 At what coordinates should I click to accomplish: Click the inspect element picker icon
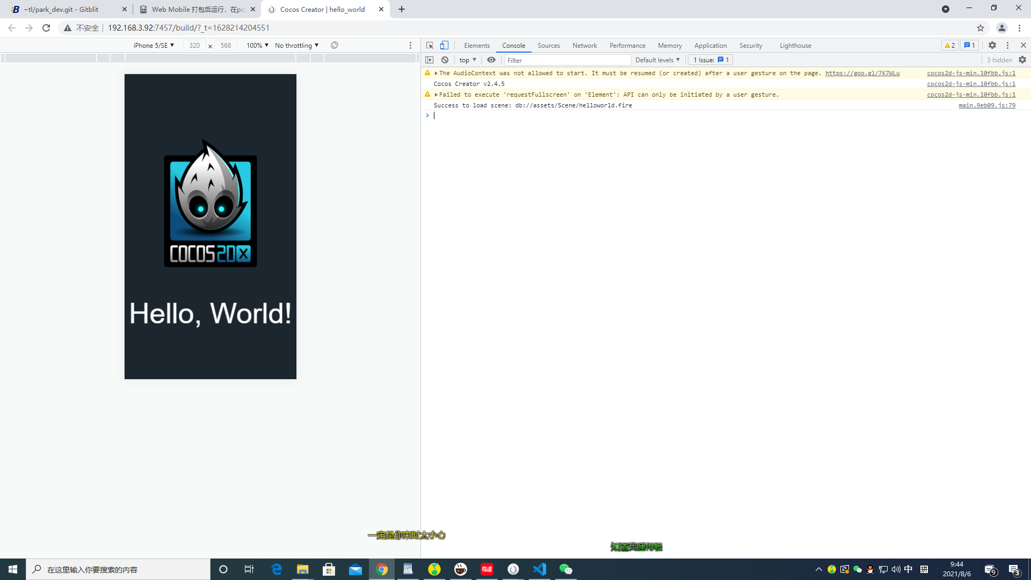point(430,46)
